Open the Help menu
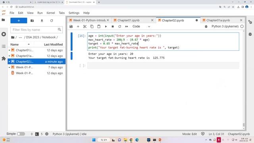 (x=87, y=13)
